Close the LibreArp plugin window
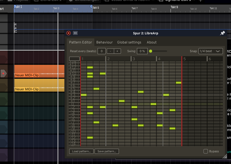The width and height of the screenshot is (231, 164). point(68,33)
